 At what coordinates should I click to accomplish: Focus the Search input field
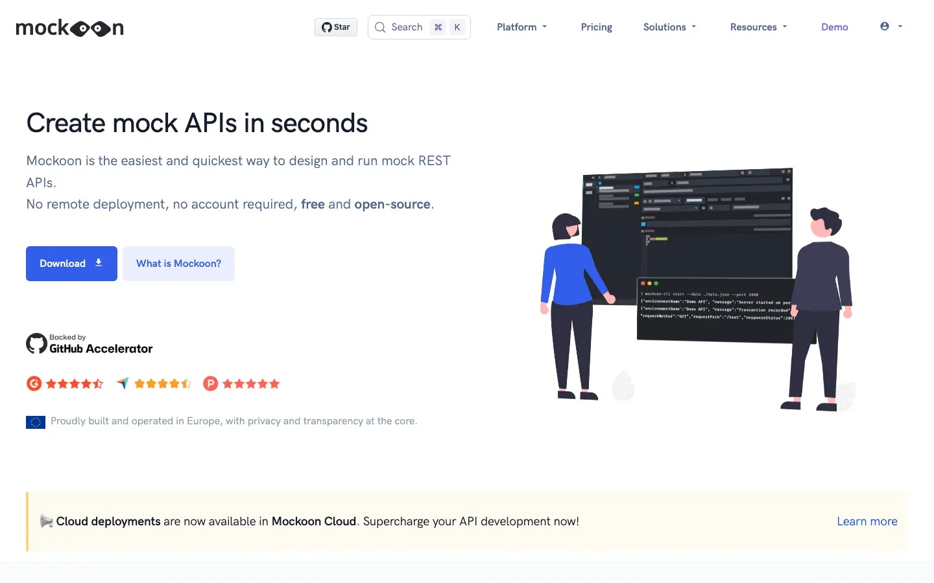[x=419, y=27]
